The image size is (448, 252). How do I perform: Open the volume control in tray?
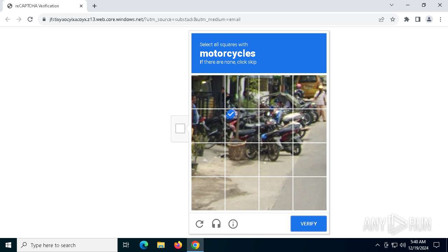(x=403, y=245)
